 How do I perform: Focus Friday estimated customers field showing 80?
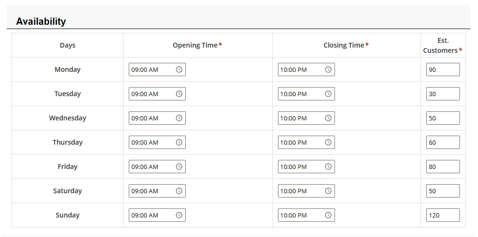coord(442,167)
